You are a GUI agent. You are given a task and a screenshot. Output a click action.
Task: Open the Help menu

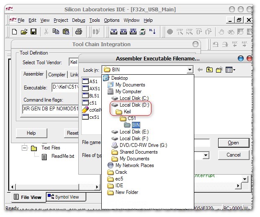pyautogui.click(x=148, y=20)
